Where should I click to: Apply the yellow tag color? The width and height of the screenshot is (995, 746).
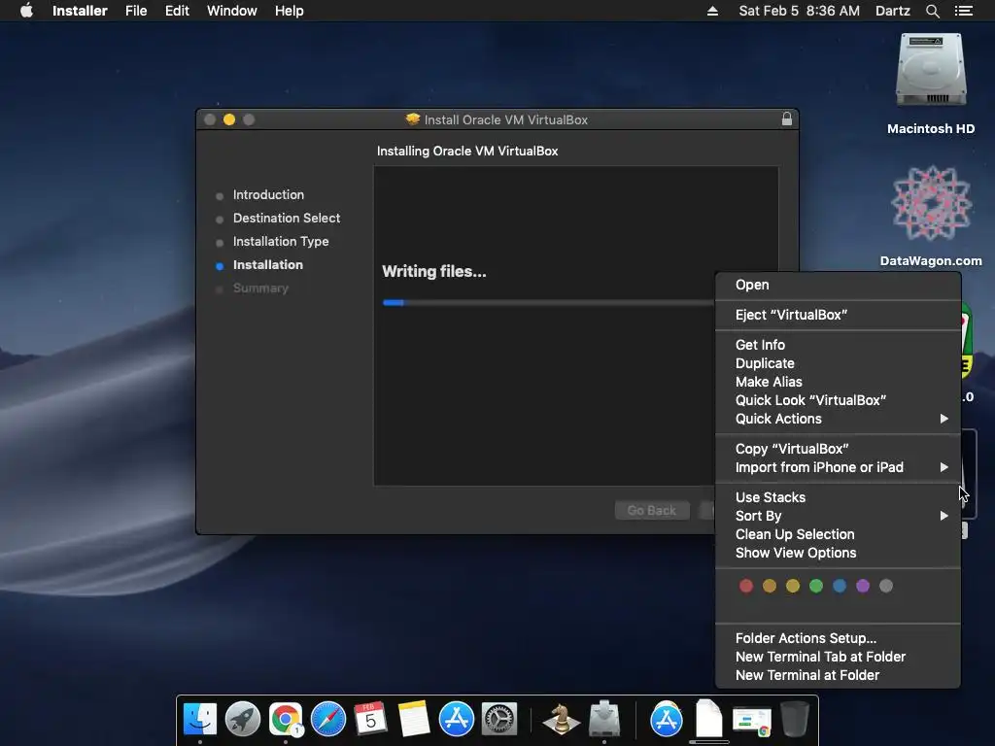click(793, 586)
